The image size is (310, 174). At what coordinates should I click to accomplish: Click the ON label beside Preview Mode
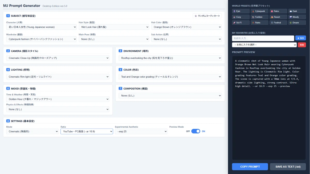pos(204,131)
